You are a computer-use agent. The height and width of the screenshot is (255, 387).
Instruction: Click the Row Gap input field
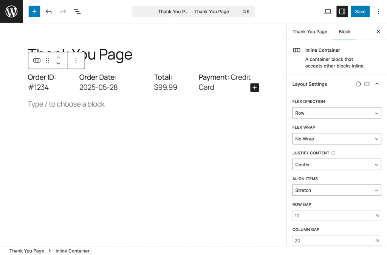coord(333,216)
